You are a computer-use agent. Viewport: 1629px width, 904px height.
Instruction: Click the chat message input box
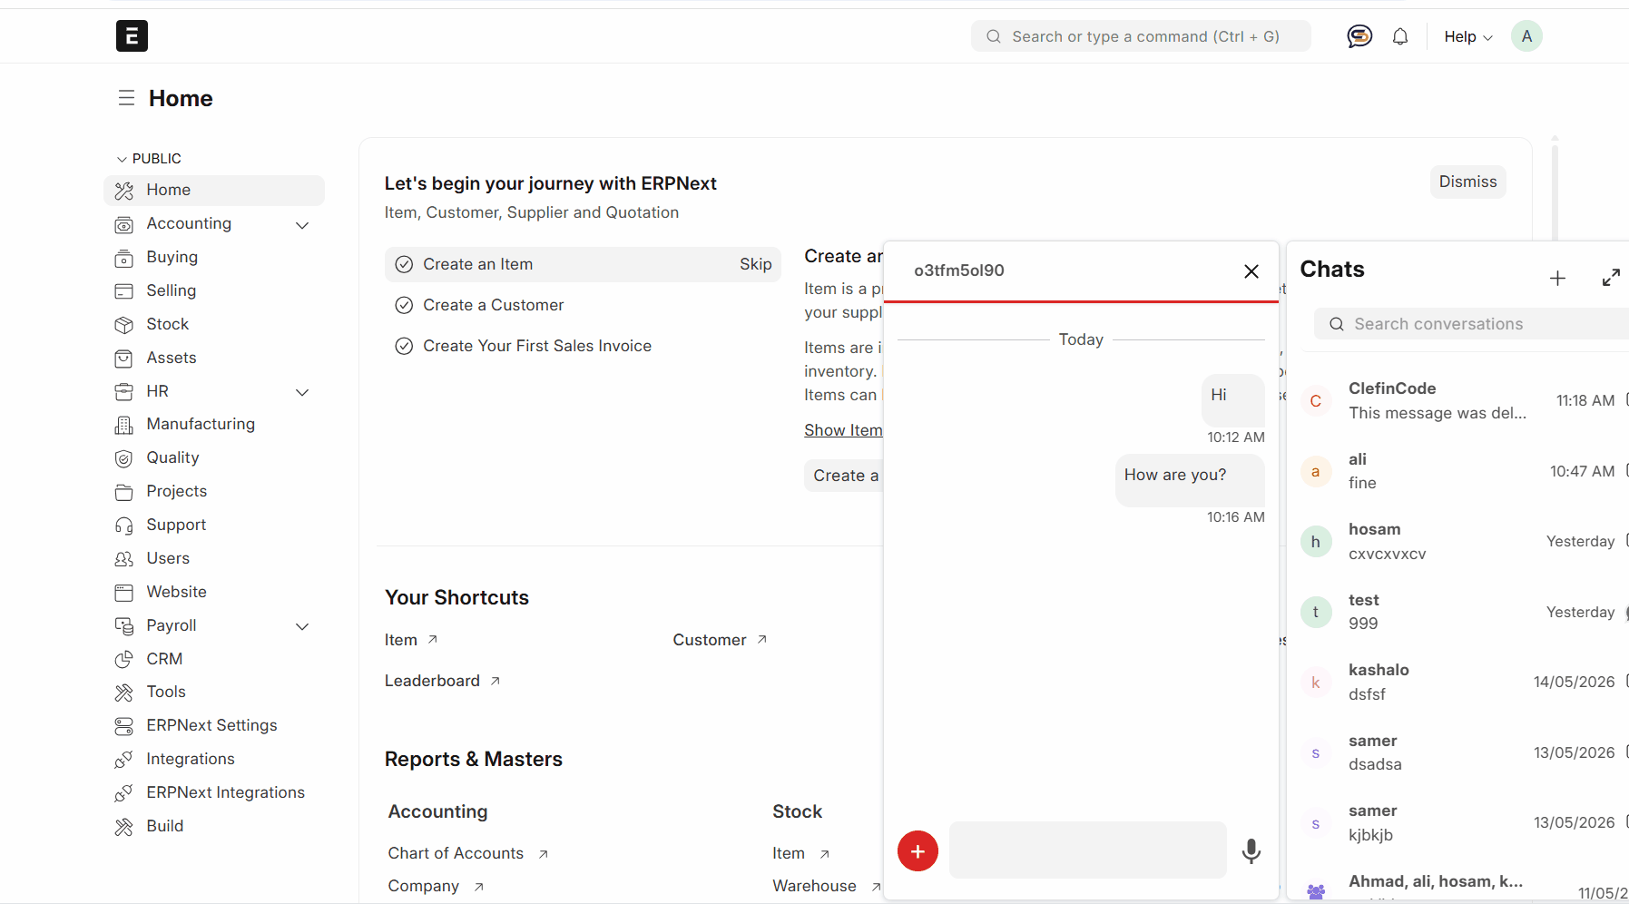1087,850
